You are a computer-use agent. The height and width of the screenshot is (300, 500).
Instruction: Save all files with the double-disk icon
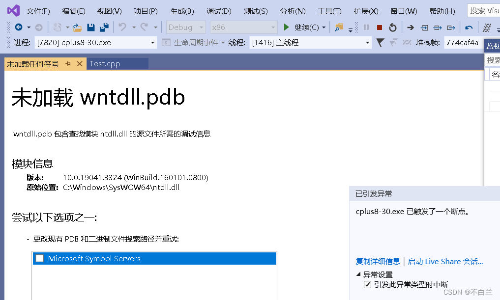click(104, 27)
